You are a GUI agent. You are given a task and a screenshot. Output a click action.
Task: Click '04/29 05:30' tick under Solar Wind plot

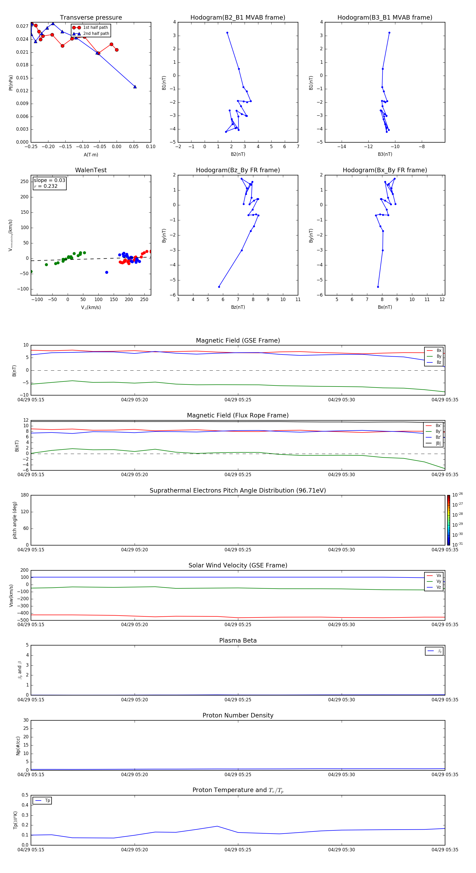[341, 625]
